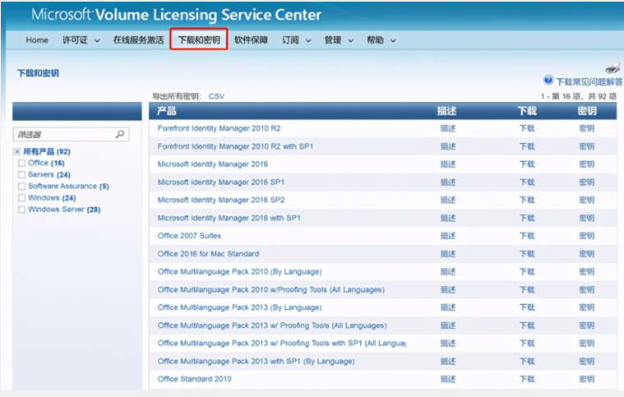
Task: Open the 帮助 dropdown menu
Action: tap(393, 40)
